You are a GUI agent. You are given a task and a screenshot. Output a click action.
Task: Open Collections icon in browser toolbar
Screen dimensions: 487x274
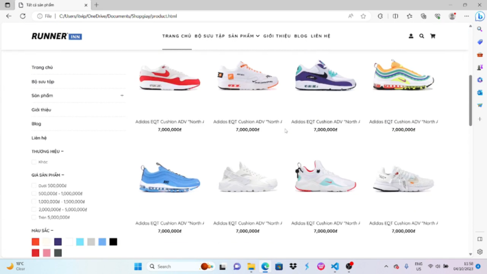pyautogui.click(x=423, y=16)
